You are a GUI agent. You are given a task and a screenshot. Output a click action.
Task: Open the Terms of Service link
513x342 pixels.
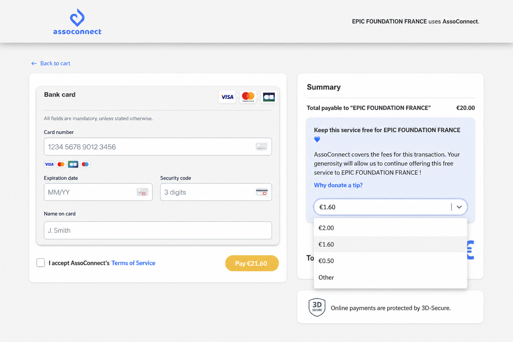point(133,263)
